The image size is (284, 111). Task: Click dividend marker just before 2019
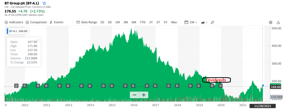(x=199, y=86)
